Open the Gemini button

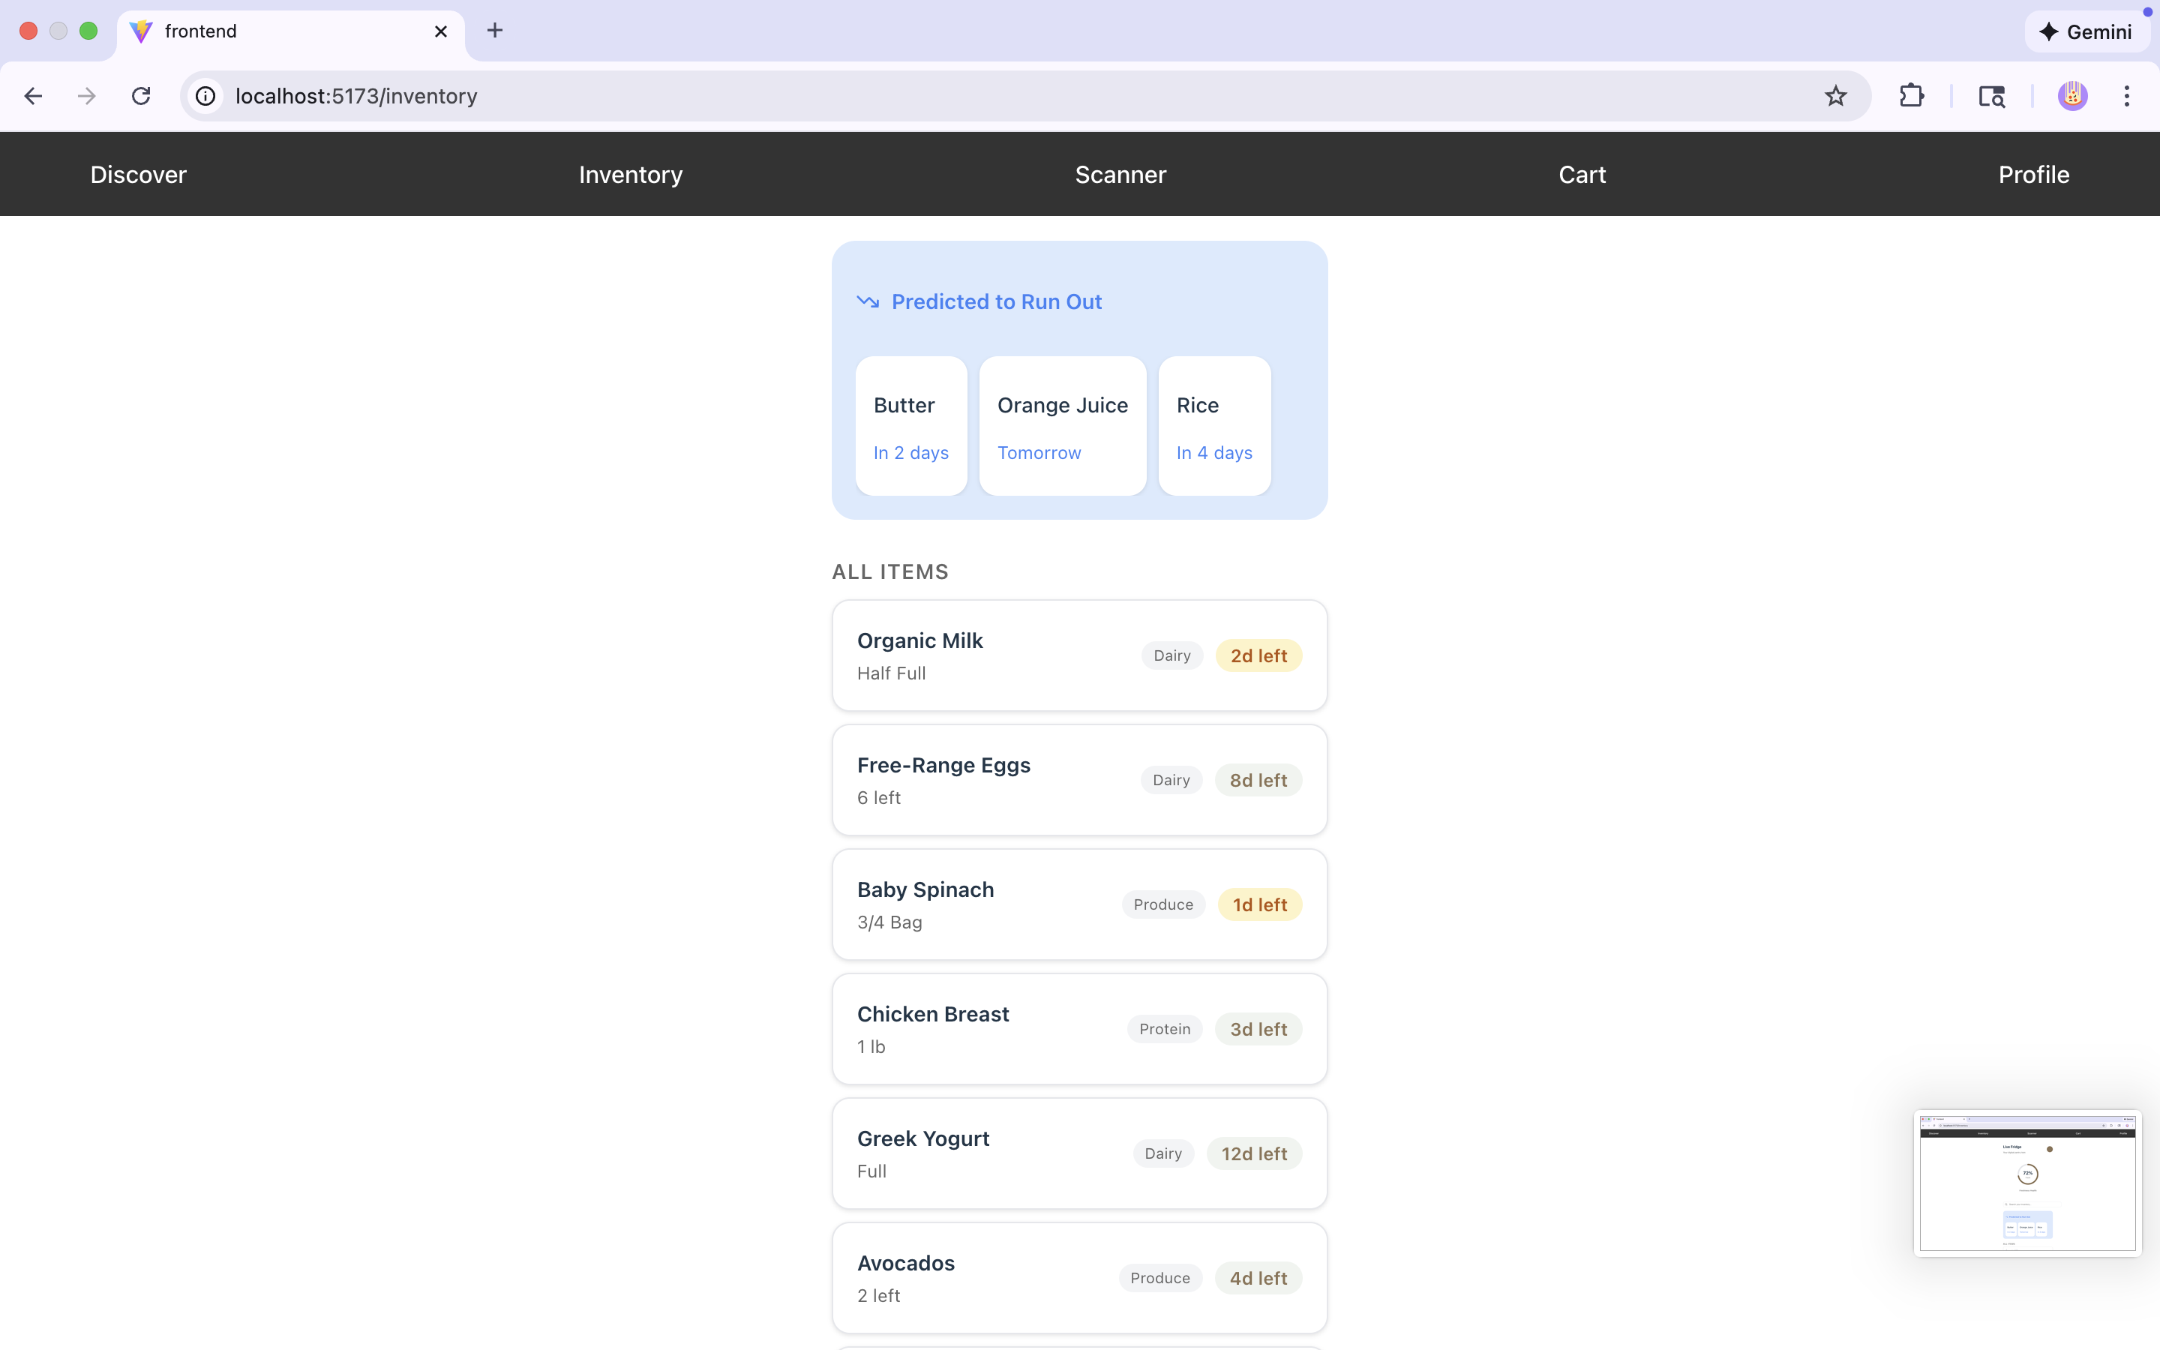pyautogui.click(x=2086, y=31)
